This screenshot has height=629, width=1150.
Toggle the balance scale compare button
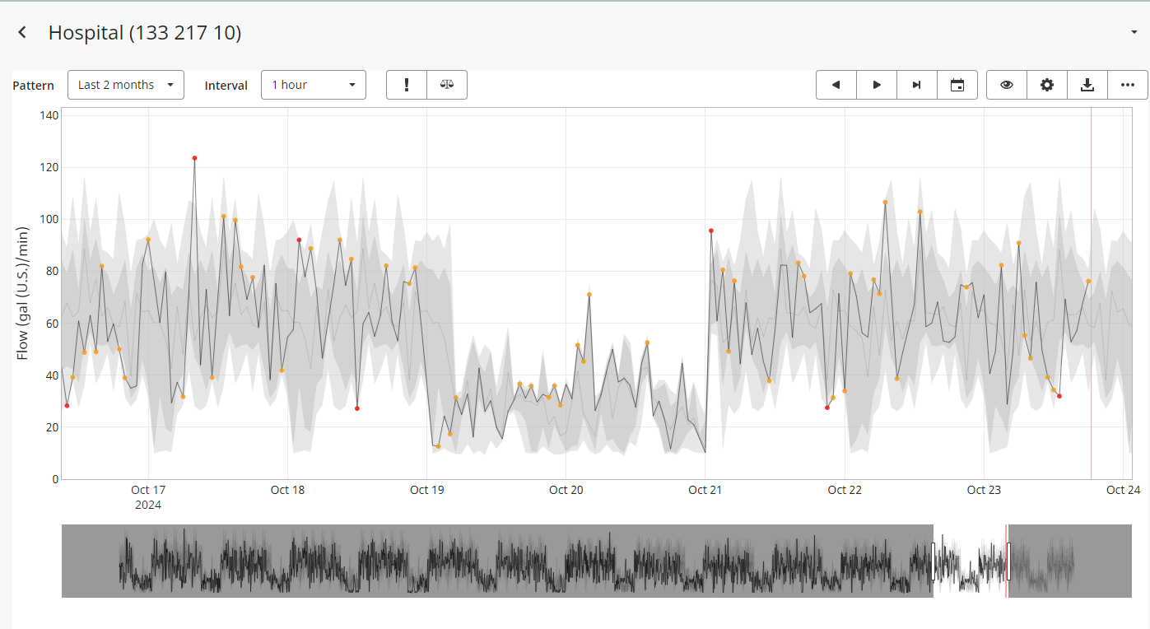(x=447, y=85)
